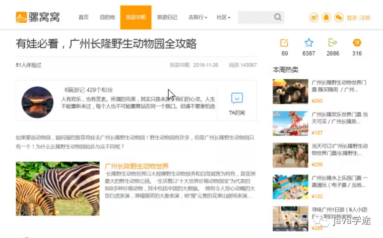Image resolution: width=383 pixels, height=238 pixels.
Task: Log in with the QQ icon
Action: (x=327, y=18)
